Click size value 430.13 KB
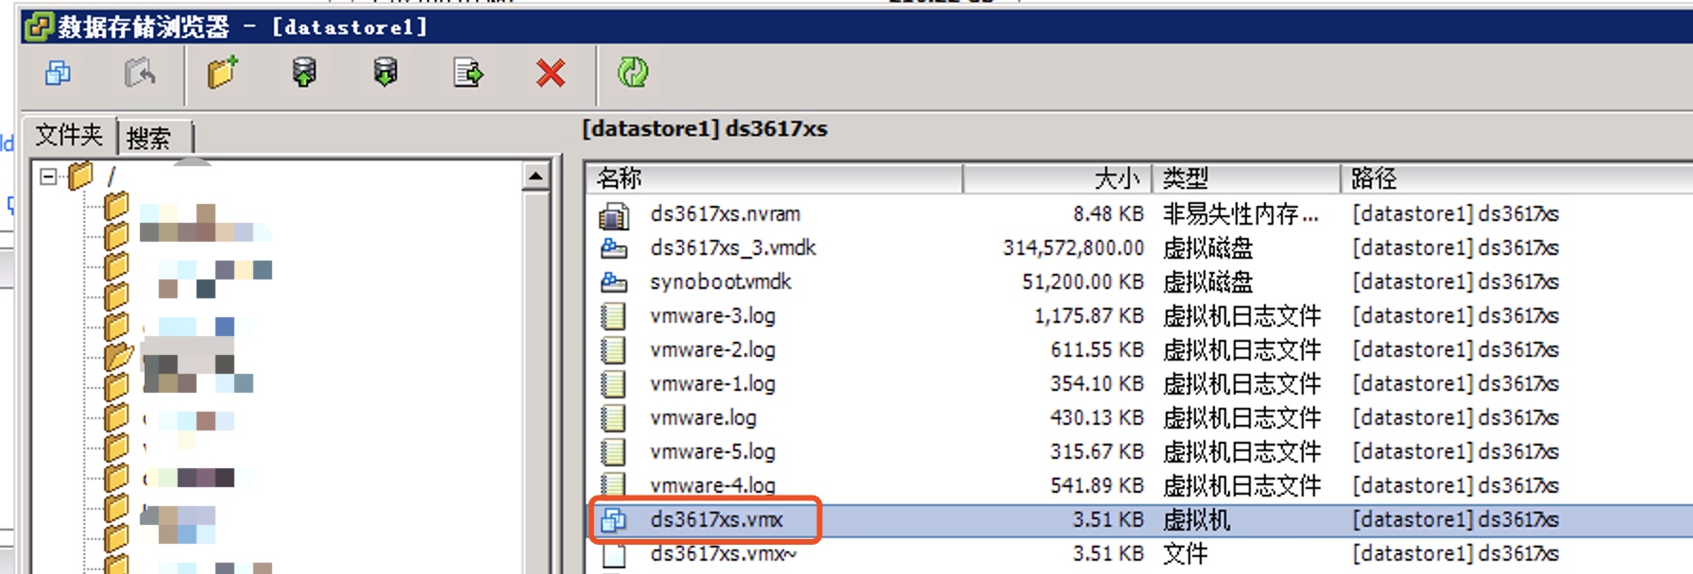The height and width of the screenshot is (574, 1693). point(1097,418)
